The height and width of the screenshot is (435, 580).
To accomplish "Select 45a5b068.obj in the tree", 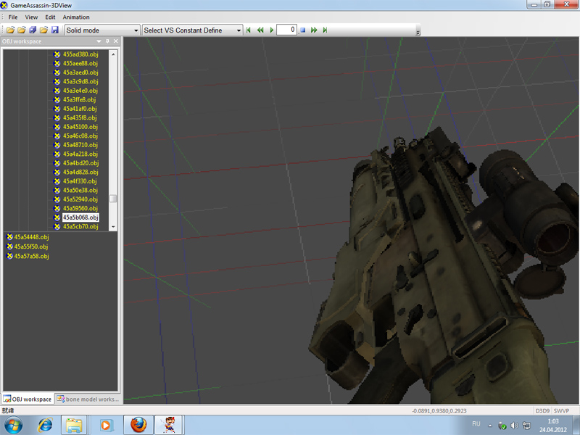I will pyautogui.click(x=80, y=217).
